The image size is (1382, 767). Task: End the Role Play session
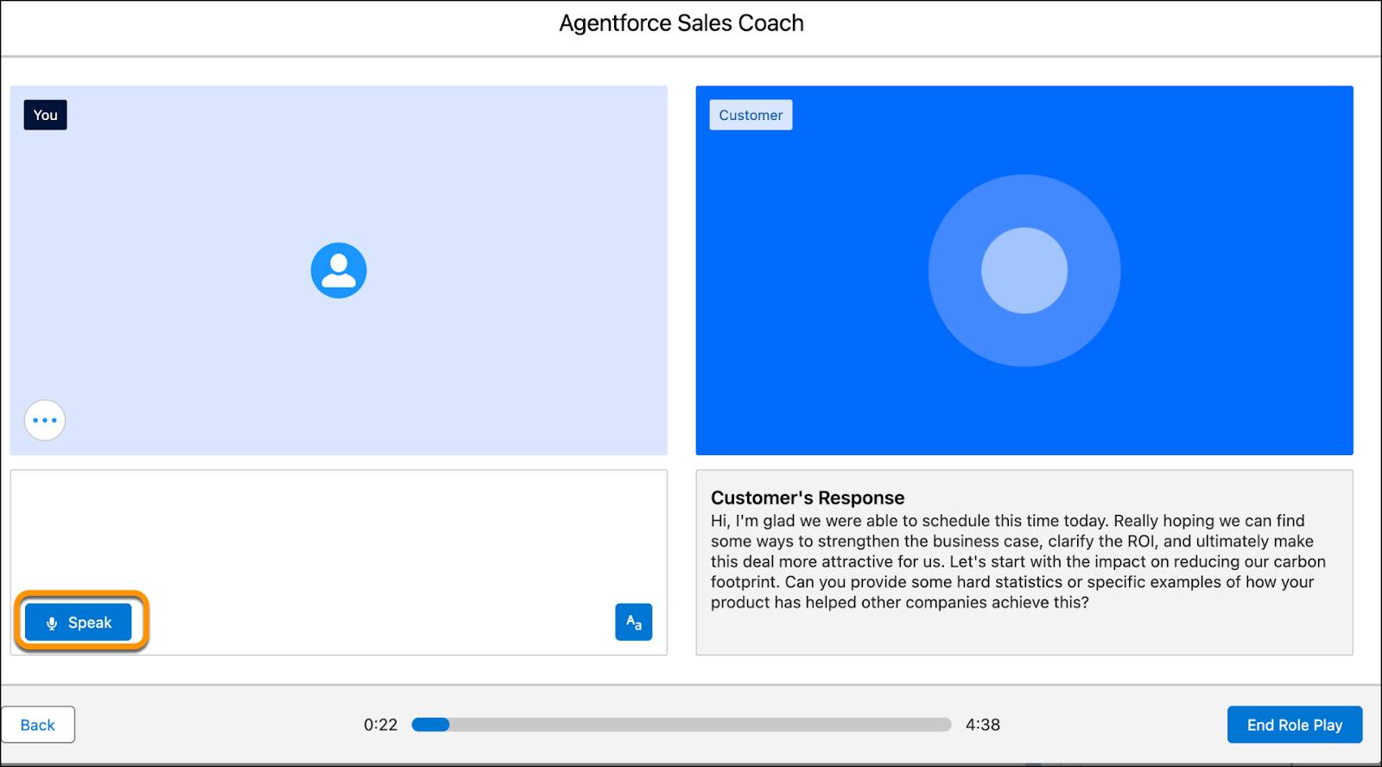coord(1295,725)
